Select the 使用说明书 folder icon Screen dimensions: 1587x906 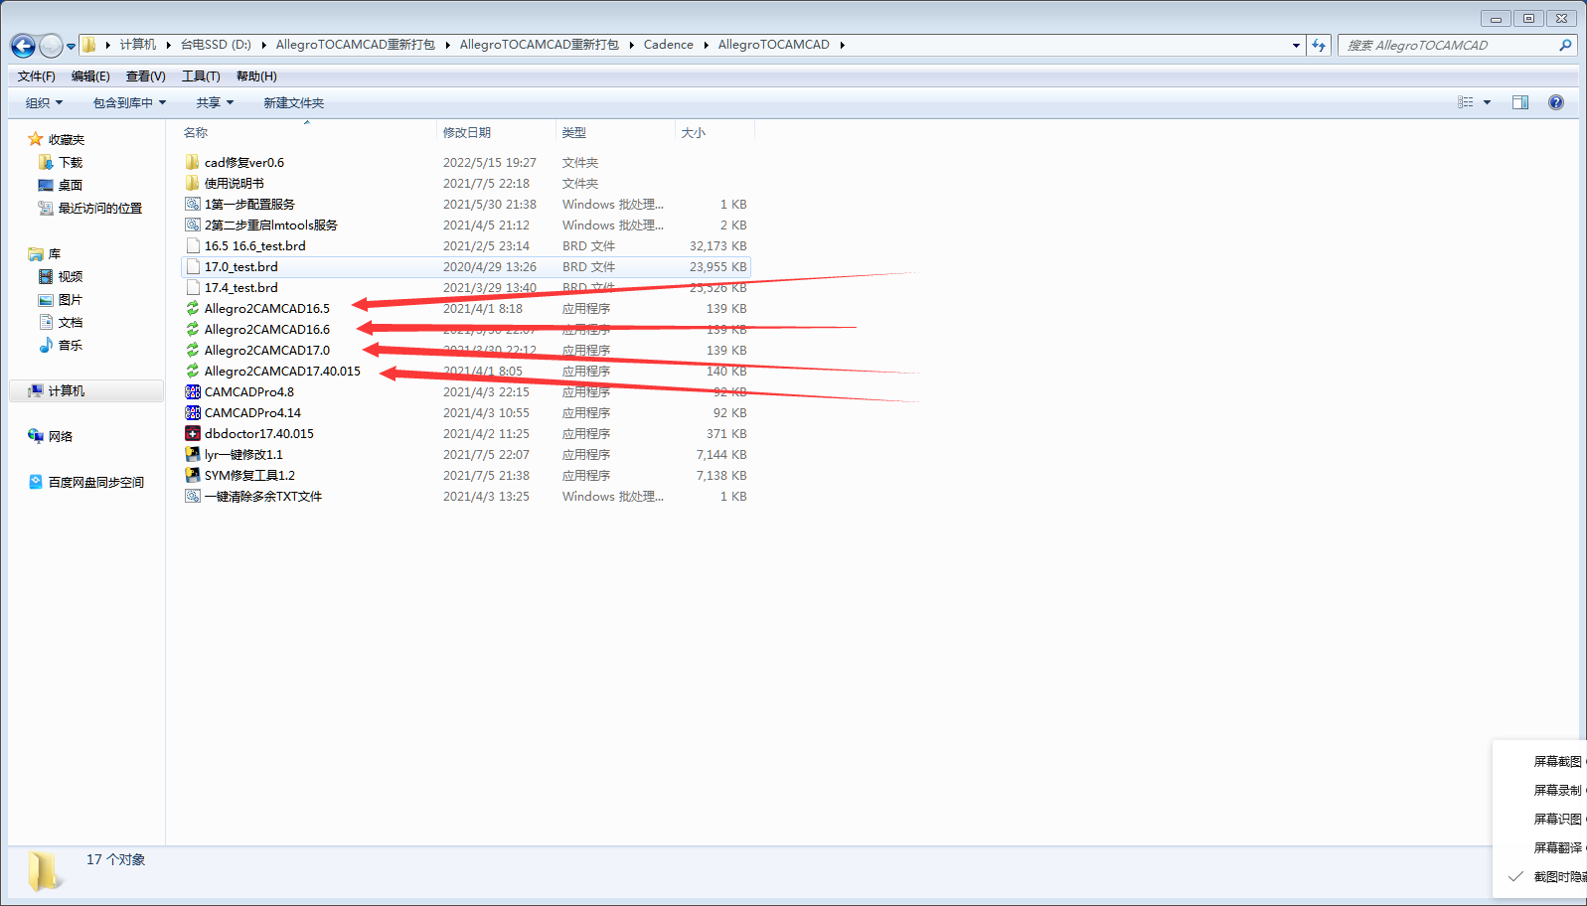pos(193,183)
